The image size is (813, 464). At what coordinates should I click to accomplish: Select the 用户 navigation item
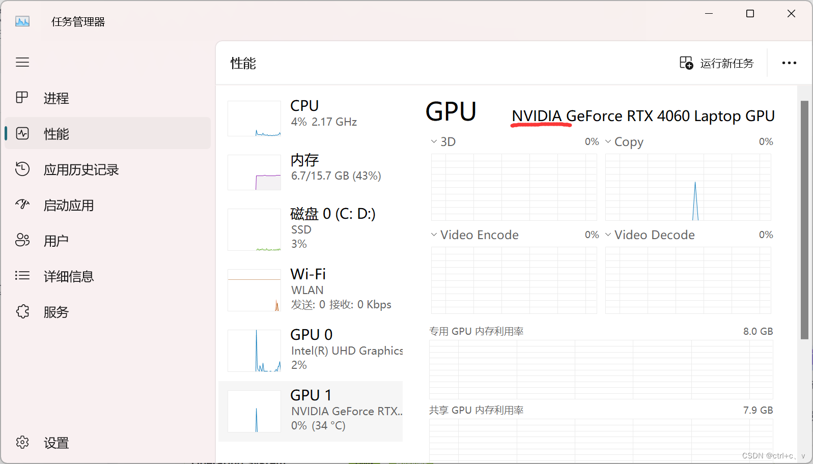[107, 240]
